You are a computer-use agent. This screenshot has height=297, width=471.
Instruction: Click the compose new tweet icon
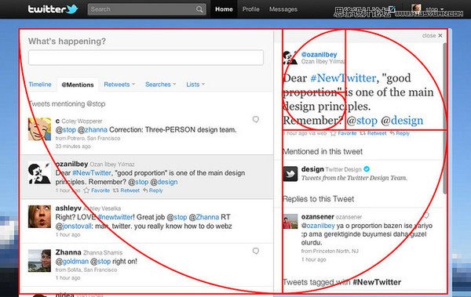392,9
